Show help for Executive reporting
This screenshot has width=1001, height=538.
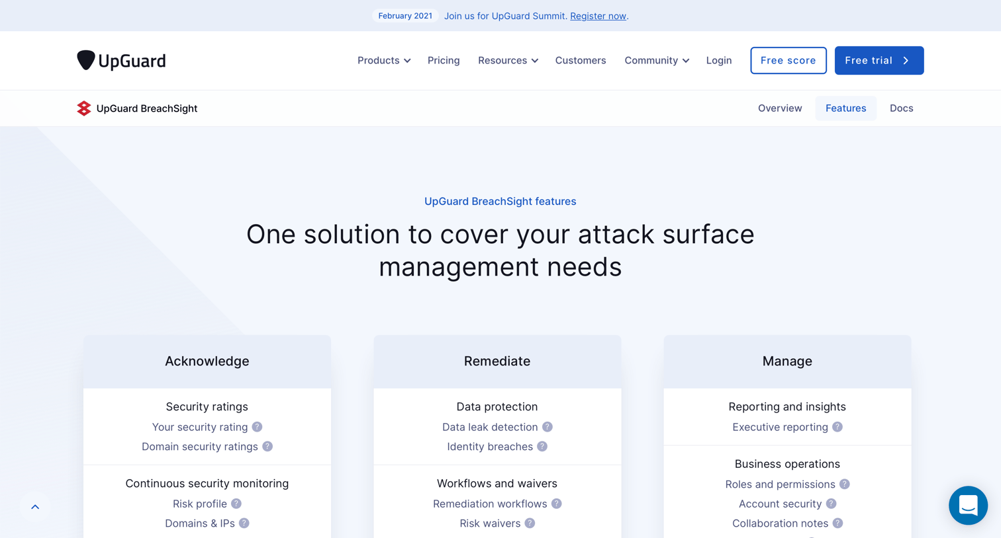coord(837,427)
